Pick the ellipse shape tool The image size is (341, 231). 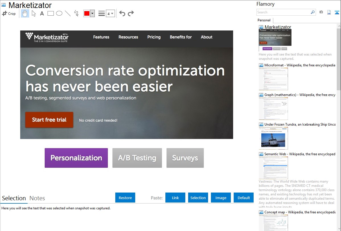pos(59,13)
